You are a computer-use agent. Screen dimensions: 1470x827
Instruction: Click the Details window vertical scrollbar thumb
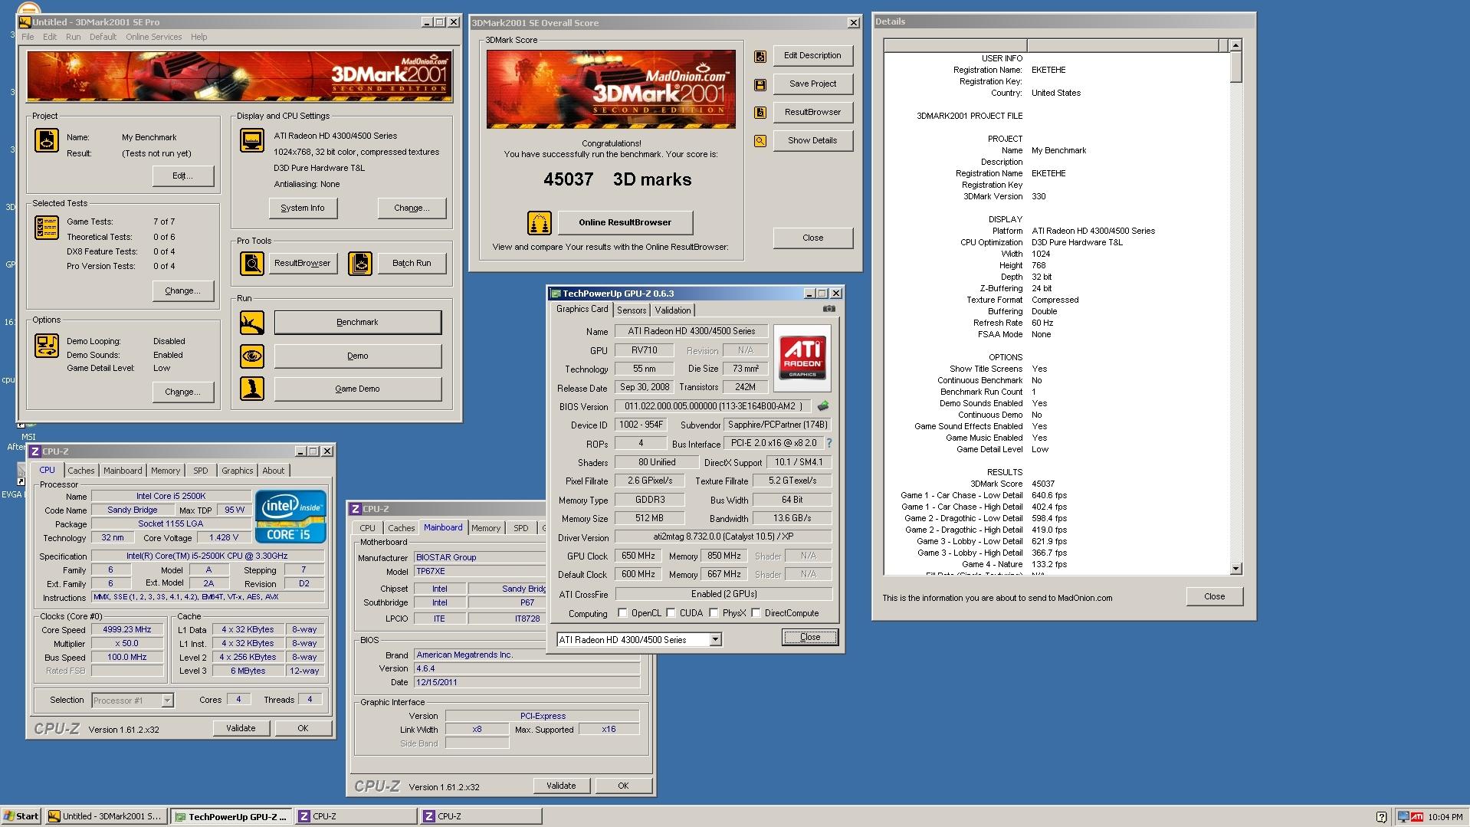pyautogui.click(x=1235, y=67)
